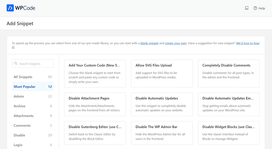272x149 pixels.
Task: Choose Disable Widget Blocks snippet
Action: click(229, 133)
